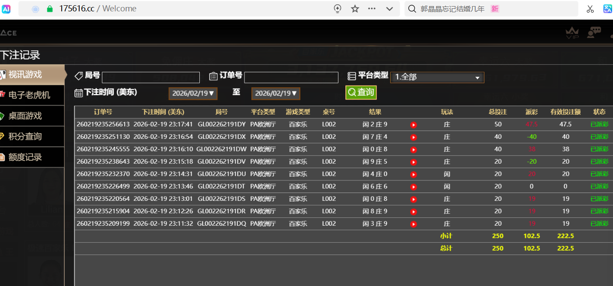Open the customer service chat icon

tap(594, 32)
